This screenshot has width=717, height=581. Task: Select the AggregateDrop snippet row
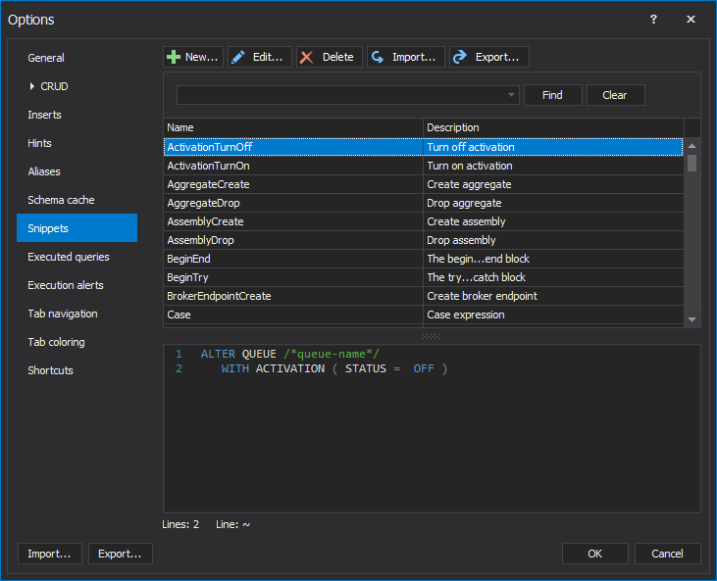424,203
